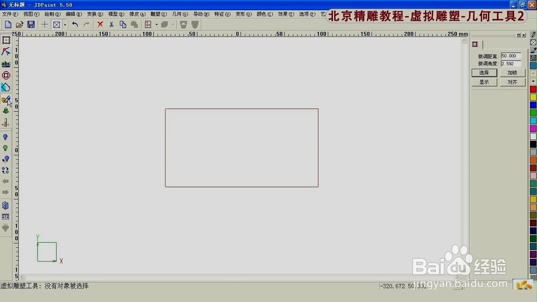Click the checkered pattern icon in color bar

533,58
